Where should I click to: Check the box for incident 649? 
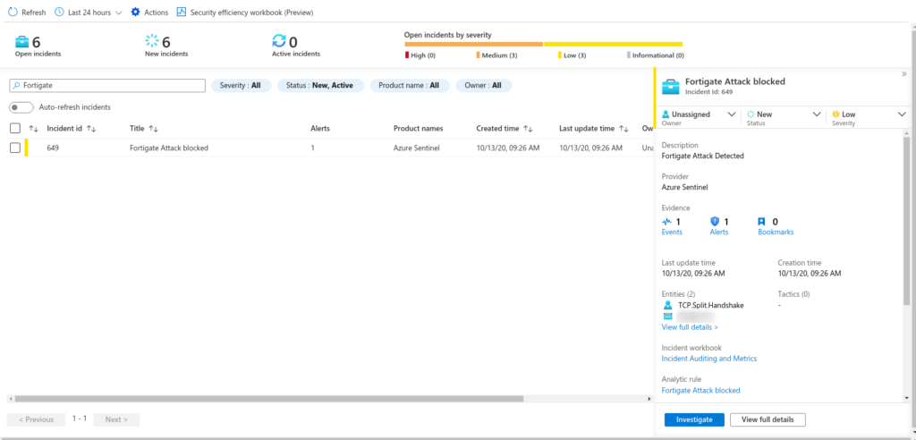point(15,148)
